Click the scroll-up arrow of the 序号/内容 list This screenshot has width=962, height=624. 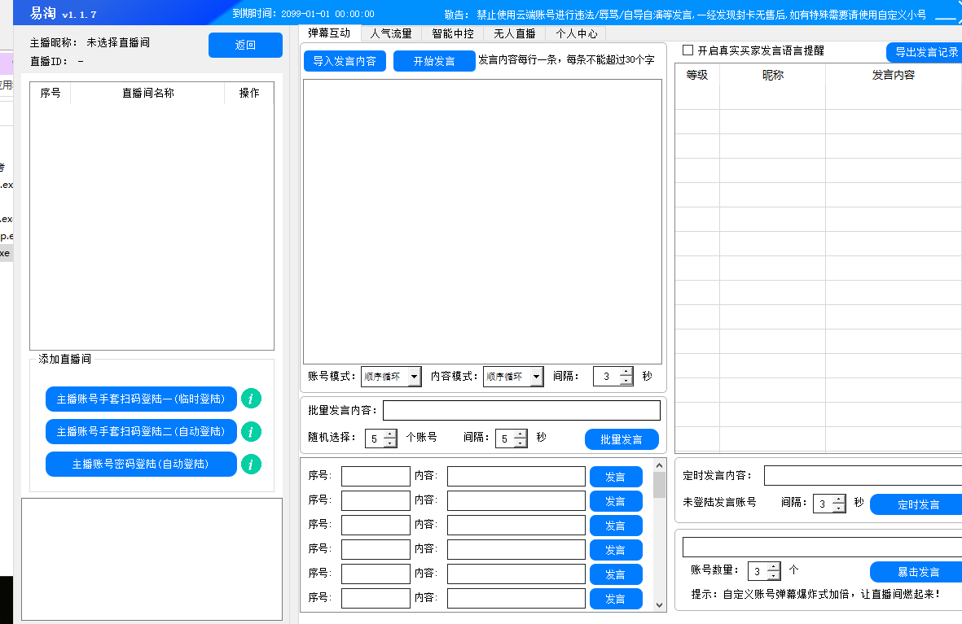[660, 466]
